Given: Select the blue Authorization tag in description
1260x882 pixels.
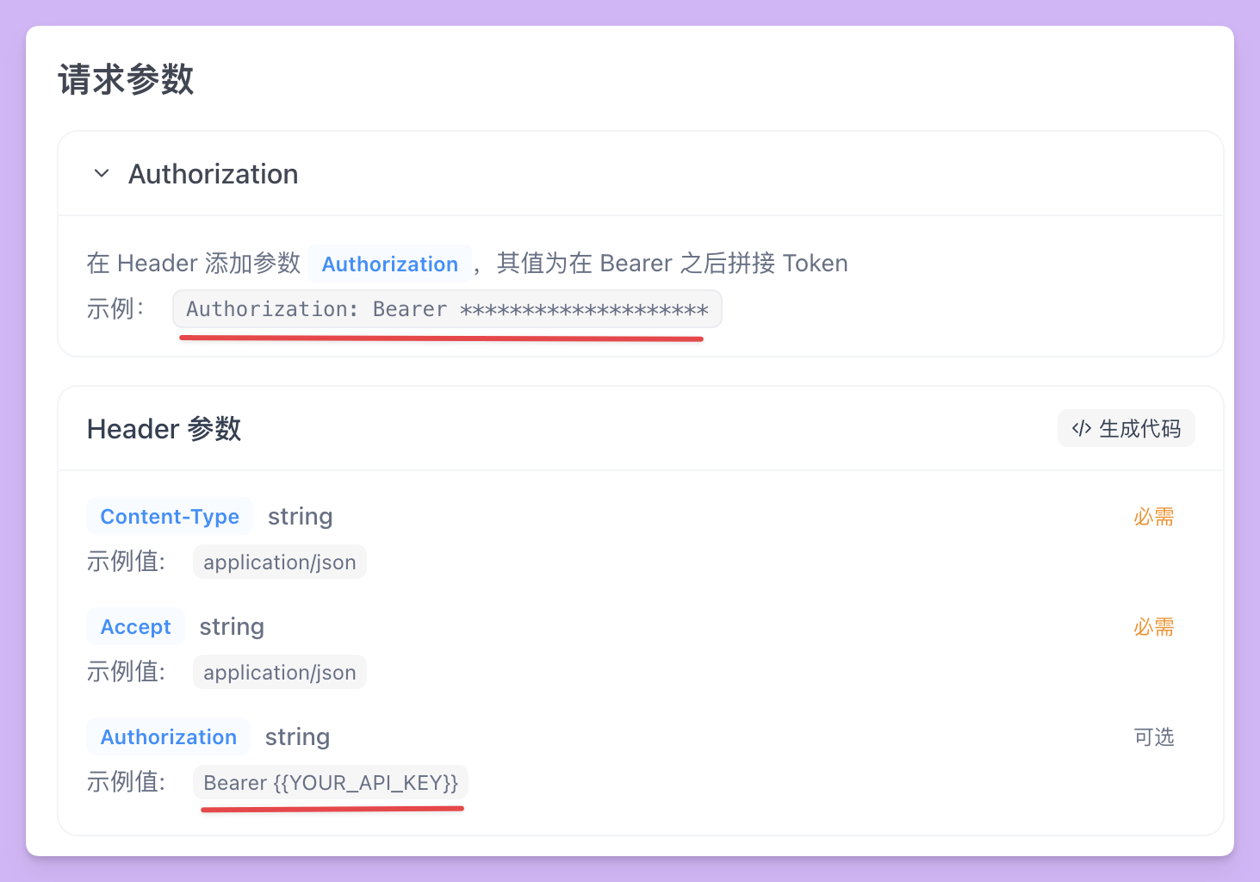Looking at the screenshot, I should (390, 264).
